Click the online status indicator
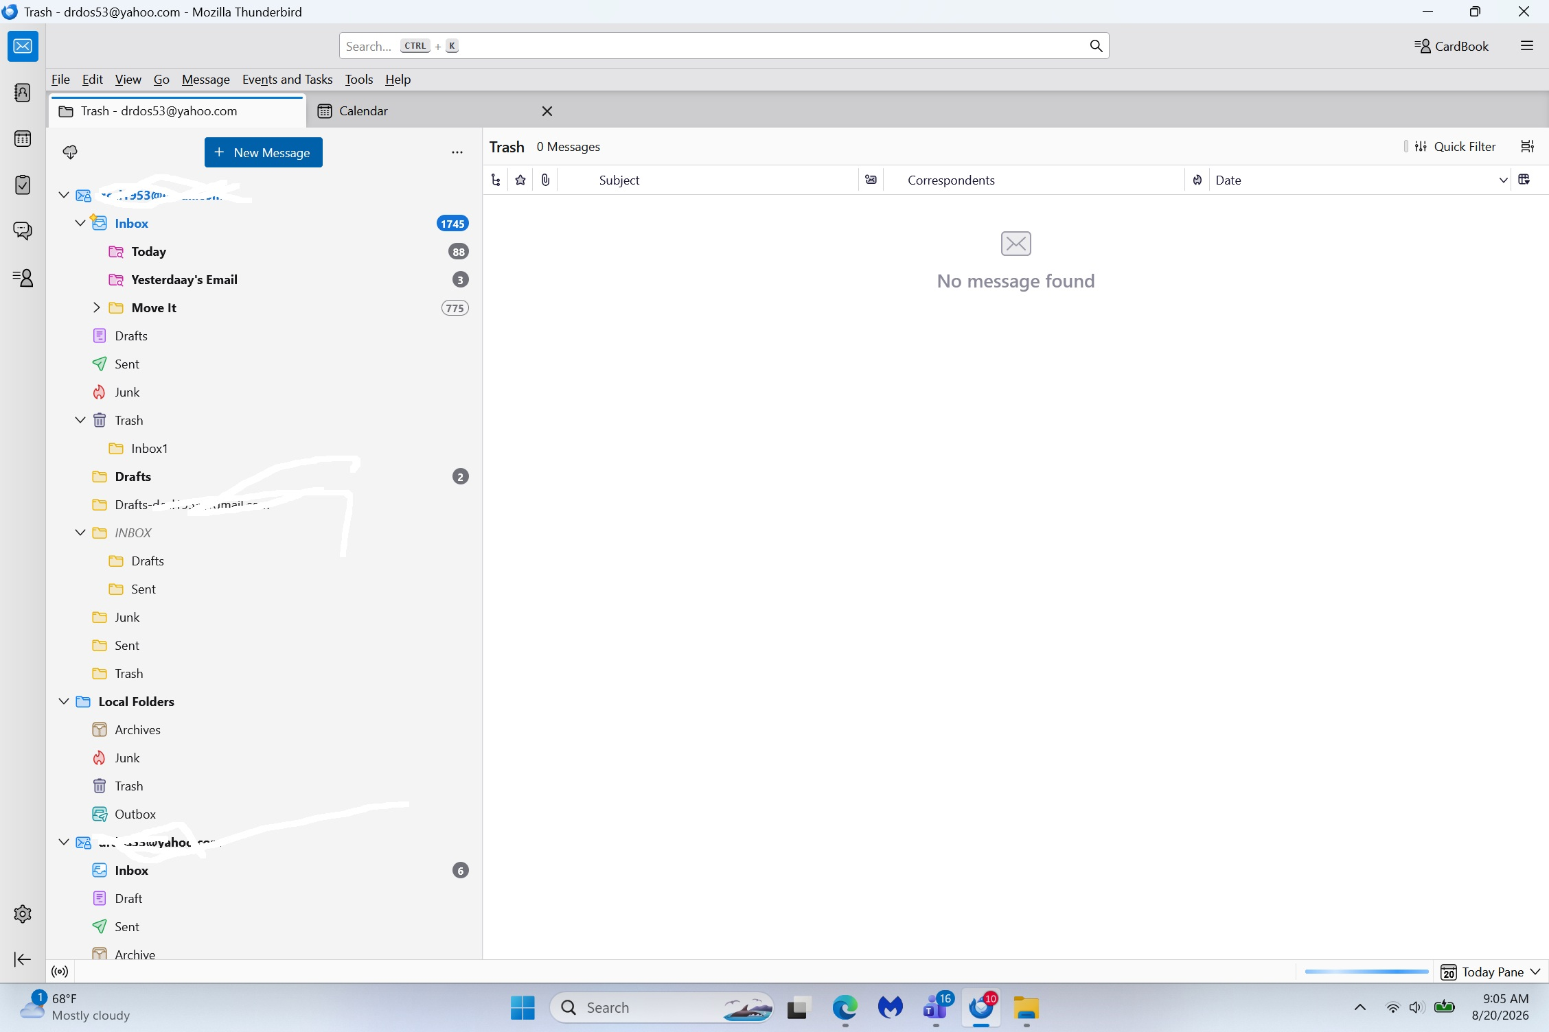The height and width of the screenshot is (1032, 1549). [60, 972]
